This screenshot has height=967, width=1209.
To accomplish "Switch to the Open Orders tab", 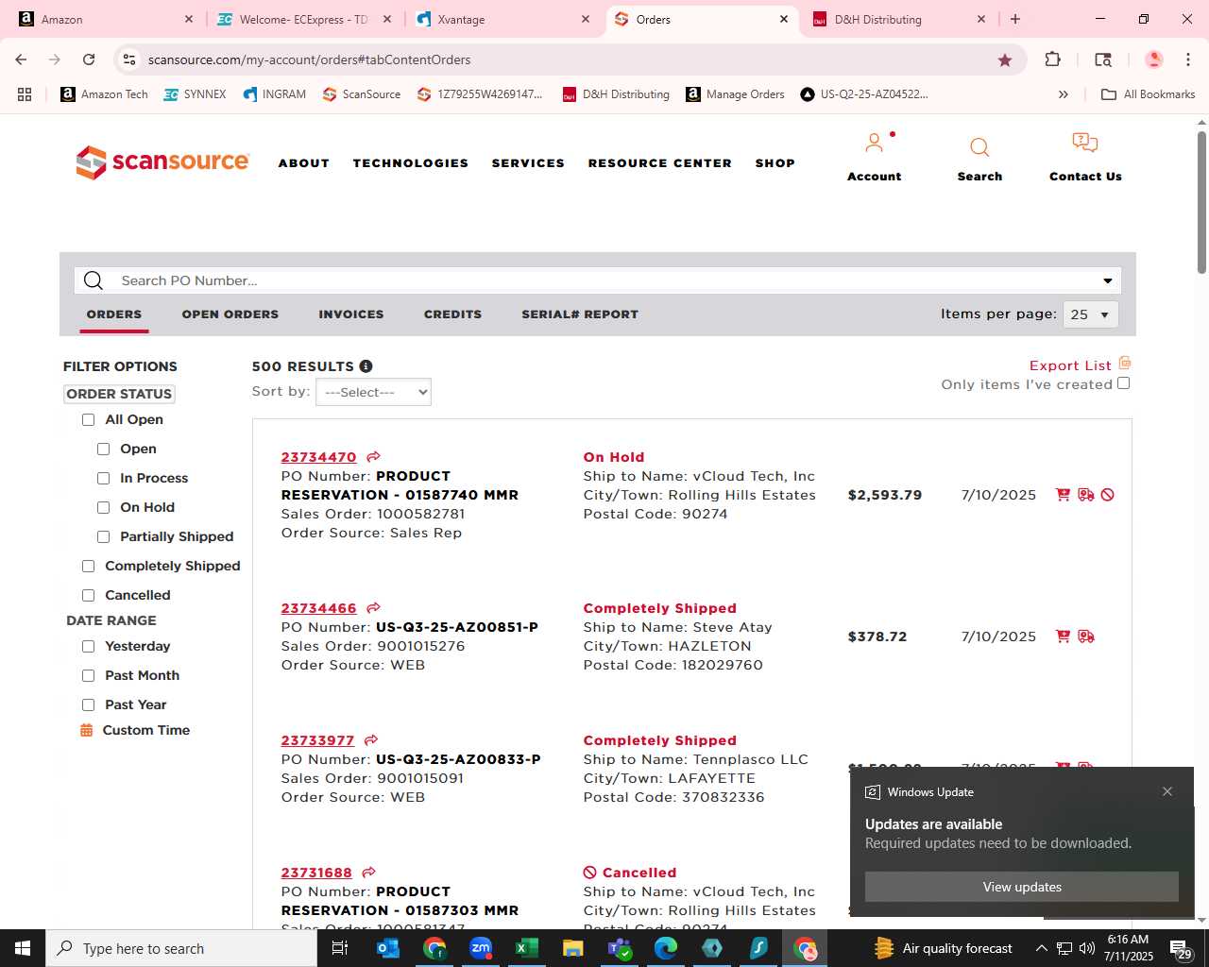I will 230,314.
